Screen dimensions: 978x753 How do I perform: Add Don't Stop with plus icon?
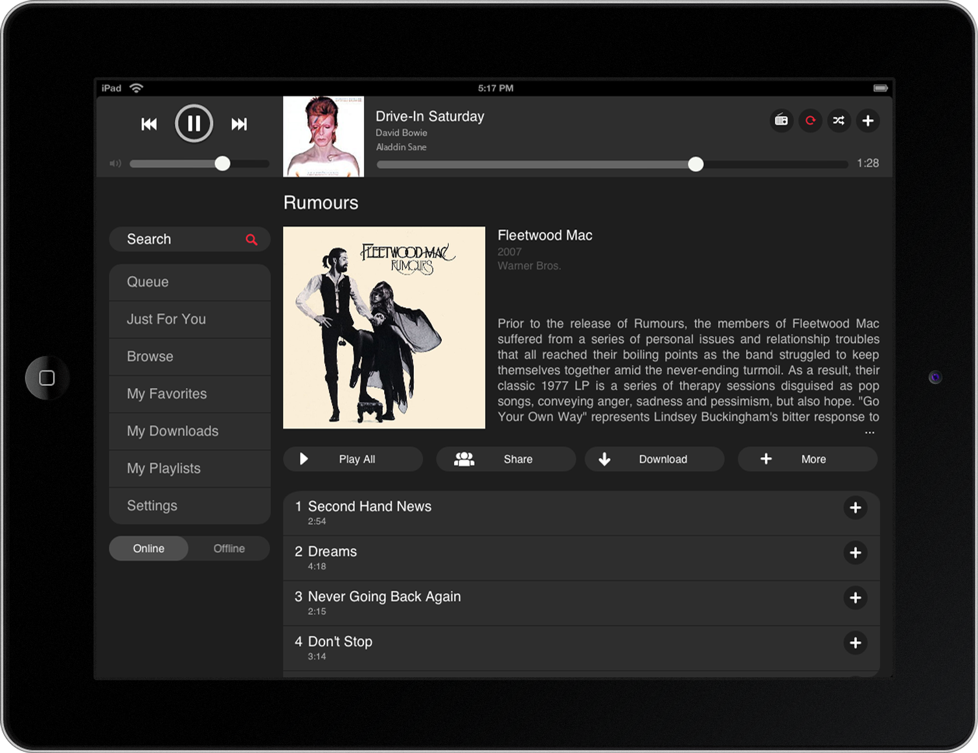(x=856, y=643)
